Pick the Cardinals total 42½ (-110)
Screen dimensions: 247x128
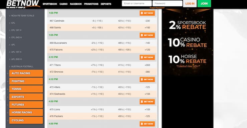pos(125,21)
